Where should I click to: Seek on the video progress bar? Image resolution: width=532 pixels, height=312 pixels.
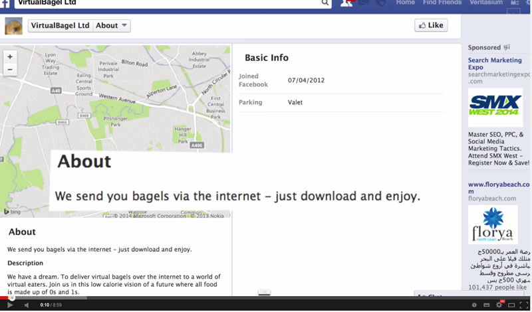[x=266, y=298]
